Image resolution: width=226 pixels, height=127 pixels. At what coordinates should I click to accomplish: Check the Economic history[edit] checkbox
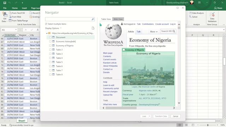tap(50, 42)
